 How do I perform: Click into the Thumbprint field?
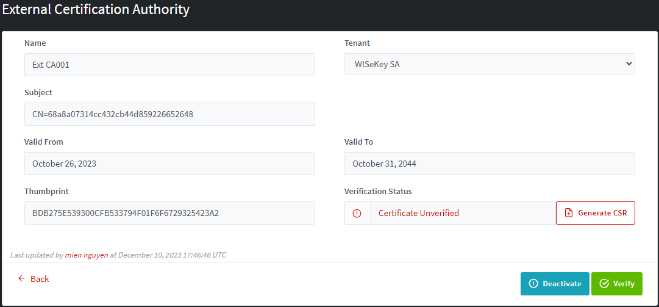169,213
